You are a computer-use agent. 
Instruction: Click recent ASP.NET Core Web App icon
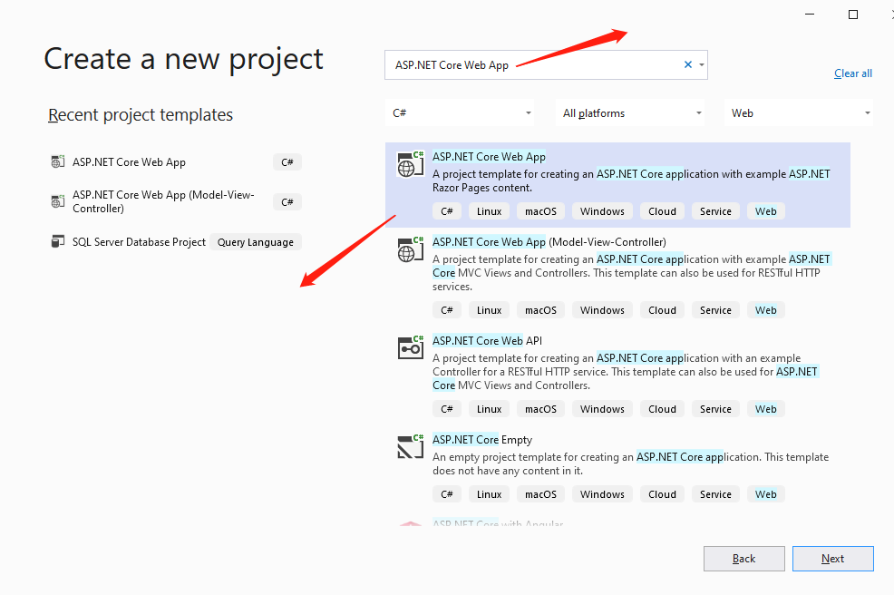point(58,162)
